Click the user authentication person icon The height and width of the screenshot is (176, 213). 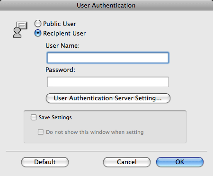click(20, 30)
